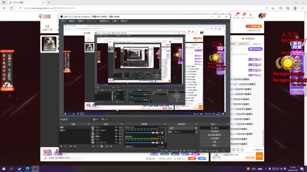The width and height of the screenshot is (307, 172).
Task: Select the first scene in Scenes list
Action: pyautogui.click(x=74, y=127)
